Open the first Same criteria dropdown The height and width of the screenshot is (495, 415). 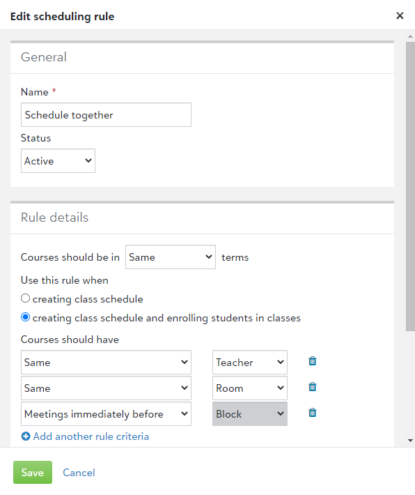106,362
